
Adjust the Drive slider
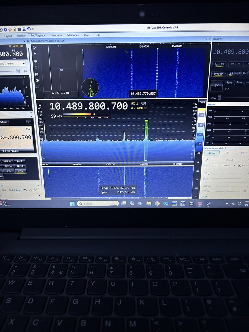[x=219, y=98]
